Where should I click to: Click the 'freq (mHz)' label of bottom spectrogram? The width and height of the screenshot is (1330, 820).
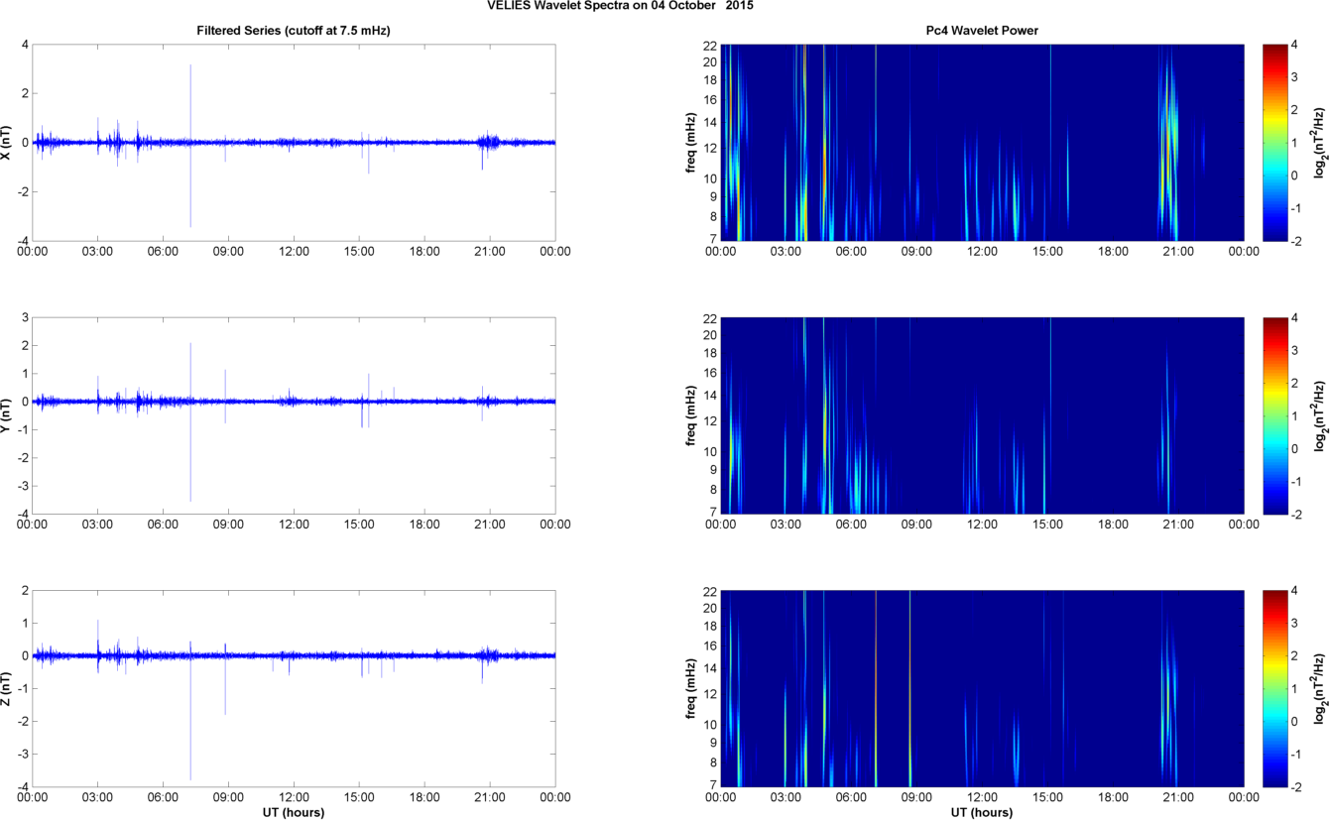tap(690, 688)
